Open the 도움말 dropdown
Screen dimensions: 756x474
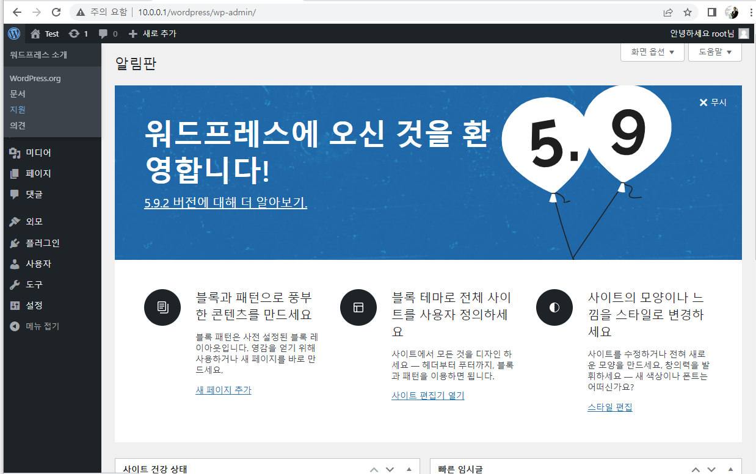click(x=715, y=52)
